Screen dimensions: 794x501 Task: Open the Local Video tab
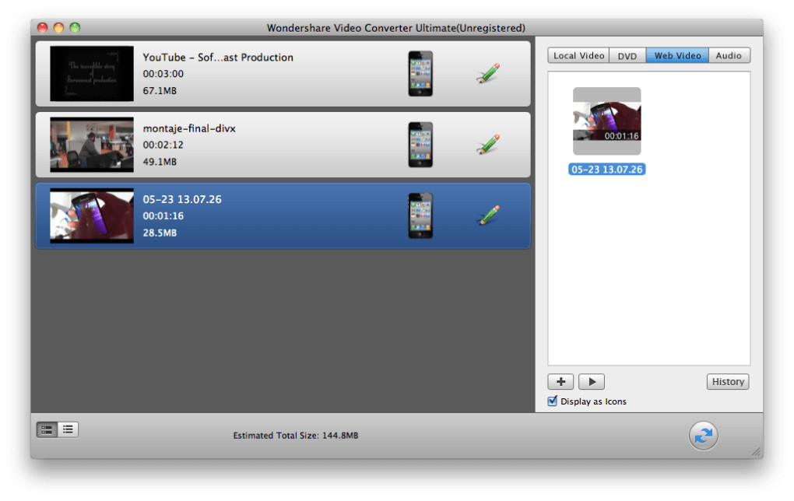point(578,56)
